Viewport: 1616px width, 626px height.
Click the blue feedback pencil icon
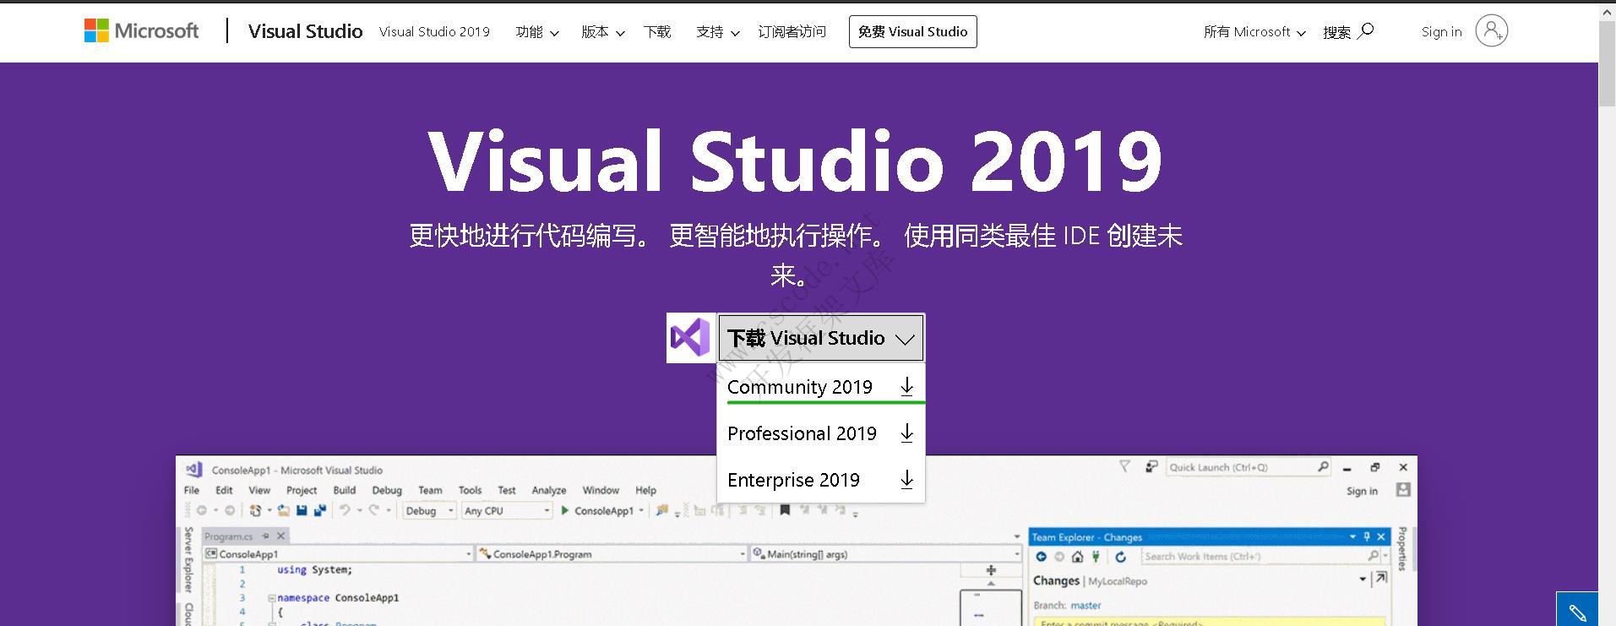pos(1577,610)
